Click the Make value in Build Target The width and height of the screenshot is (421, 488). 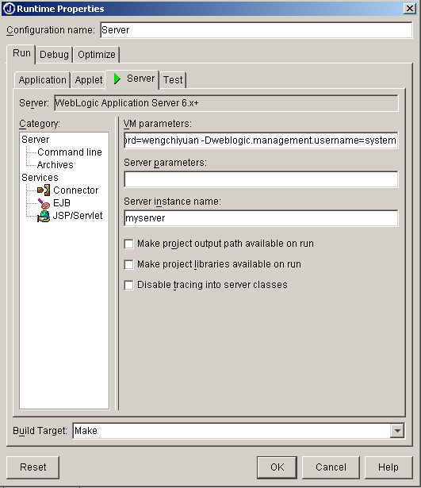click(86, 431)
